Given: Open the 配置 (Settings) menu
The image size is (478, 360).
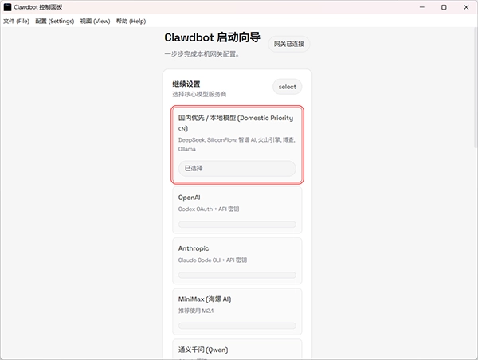Looking at the screenshot, I should click(x=54, y=21).
